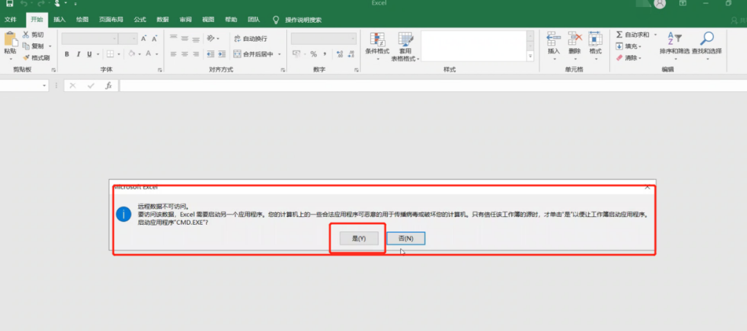Image resolution: width=747 pixels, height=331 pixels.
Task: Open Sort and Filter (排序和筛选)
Action: click(674, 46)
